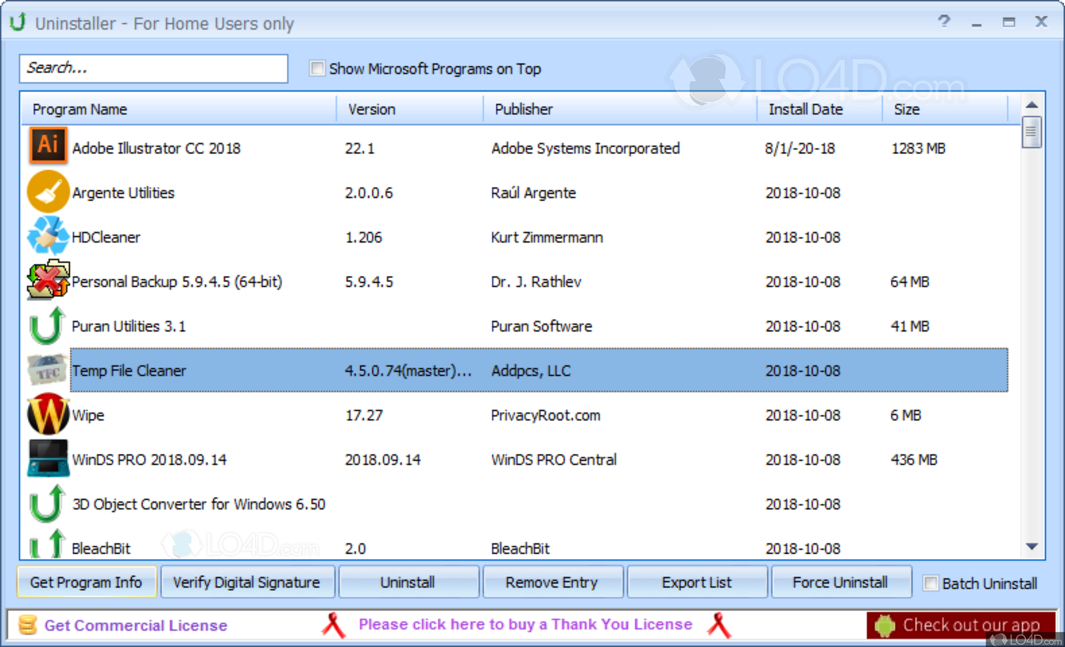The height and width of the screenshot is (647, 1065).
Task: Enable the Batch Uninstall checkbox
Action: point(931,583)
